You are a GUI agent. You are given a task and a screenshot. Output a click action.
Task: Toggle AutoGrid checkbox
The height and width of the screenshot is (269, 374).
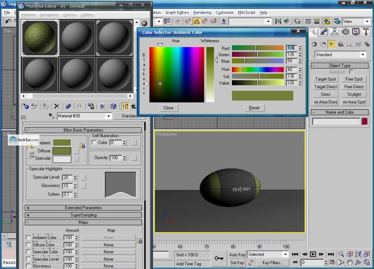(x=351, y=72)
